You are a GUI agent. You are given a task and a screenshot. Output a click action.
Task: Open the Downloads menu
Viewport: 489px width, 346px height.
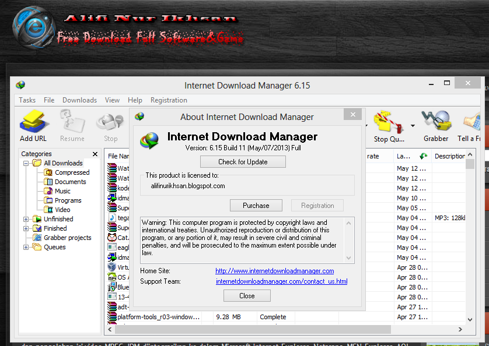(x=79, y=100)
